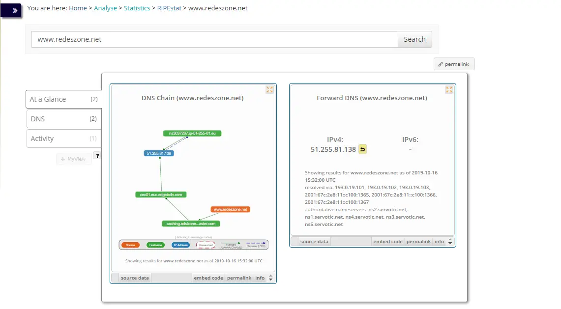Maximize the Forward DNS widget

click(449, 90)
